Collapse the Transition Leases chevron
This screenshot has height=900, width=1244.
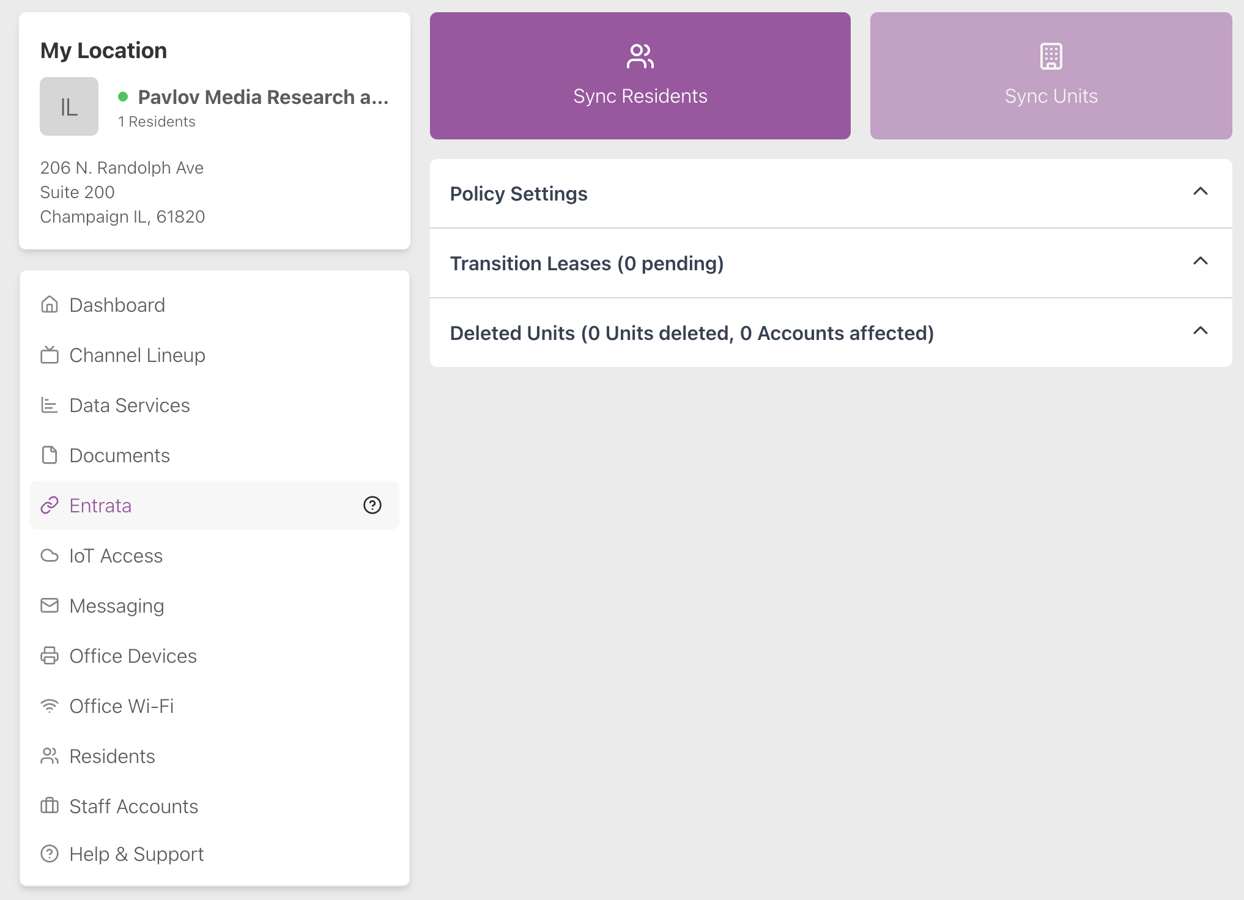(x=1201, y=261)
